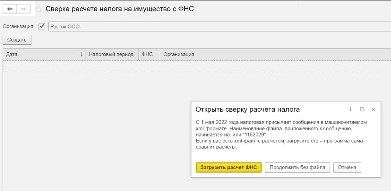Toggle sort arrow in Дата column
The height and width of the screenshot is (191, 391).
[81, 54]
